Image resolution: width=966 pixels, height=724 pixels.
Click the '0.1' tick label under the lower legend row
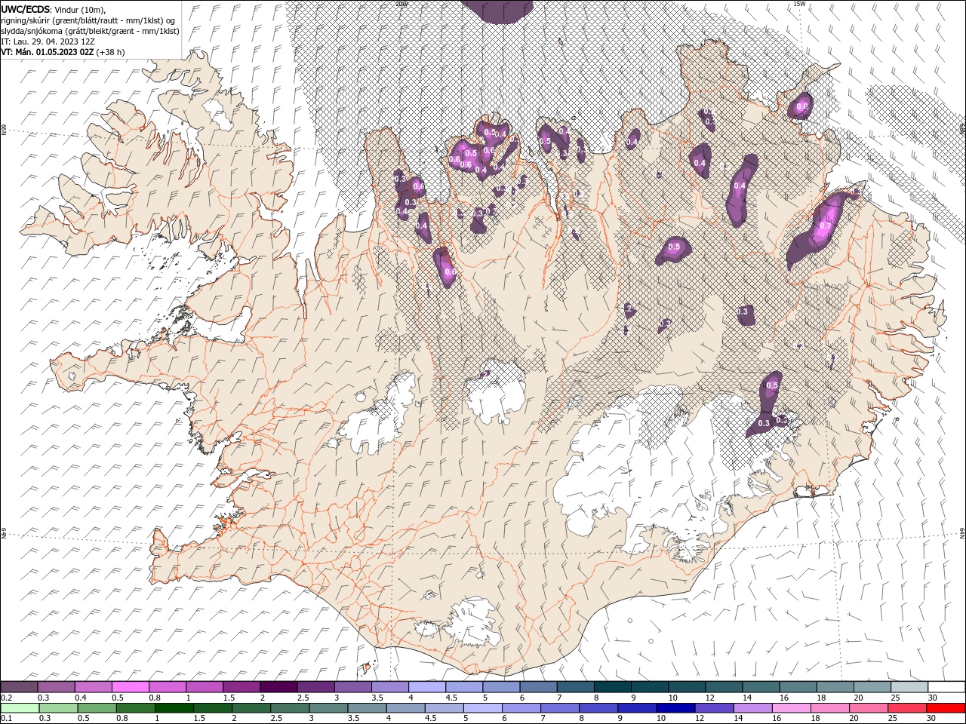coord(6,719)
